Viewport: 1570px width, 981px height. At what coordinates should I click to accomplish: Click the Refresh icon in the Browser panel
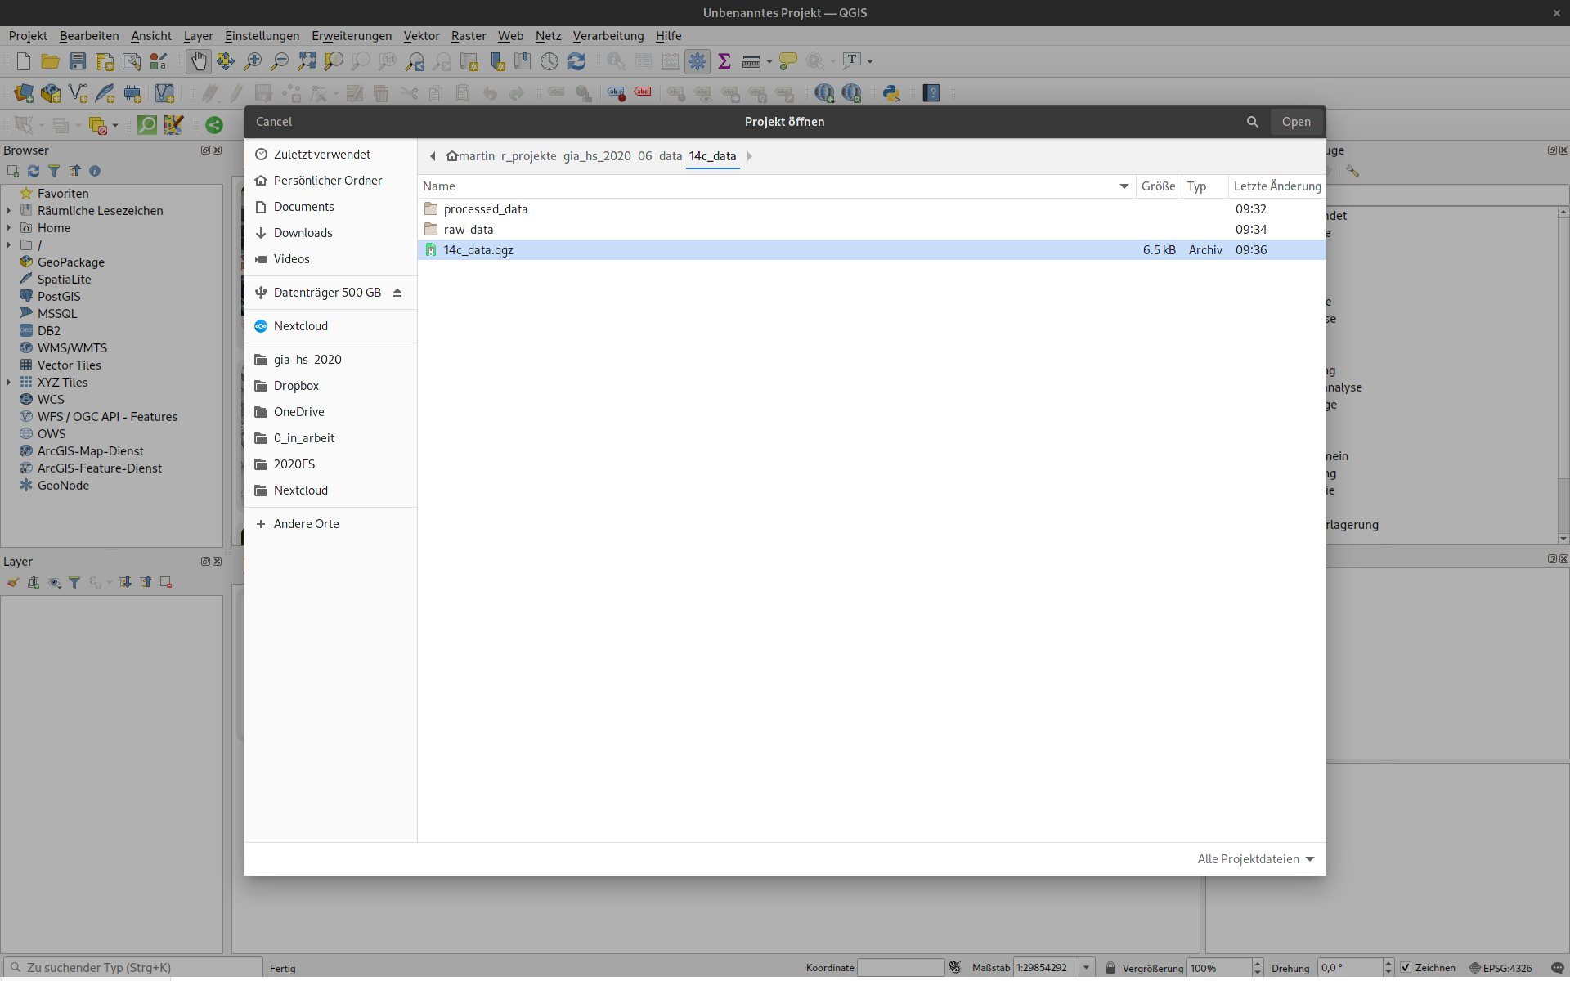pyautogui.click(x=34, y=171)
